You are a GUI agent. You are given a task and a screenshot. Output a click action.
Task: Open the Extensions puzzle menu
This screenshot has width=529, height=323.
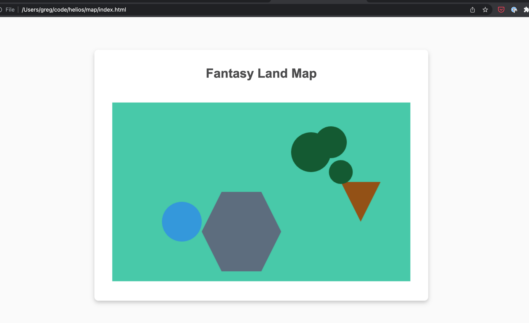pos(526,10)
